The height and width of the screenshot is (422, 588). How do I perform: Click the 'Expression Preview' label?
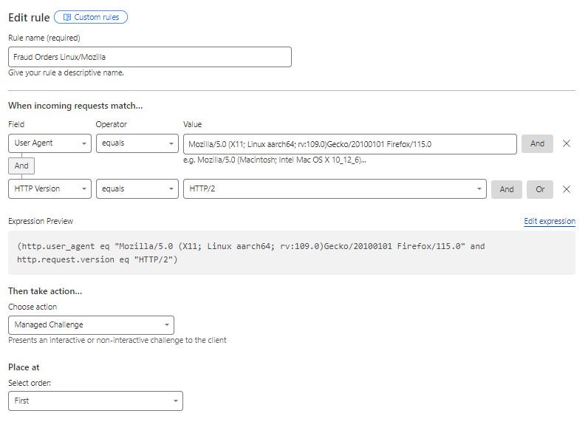[41, 221]
